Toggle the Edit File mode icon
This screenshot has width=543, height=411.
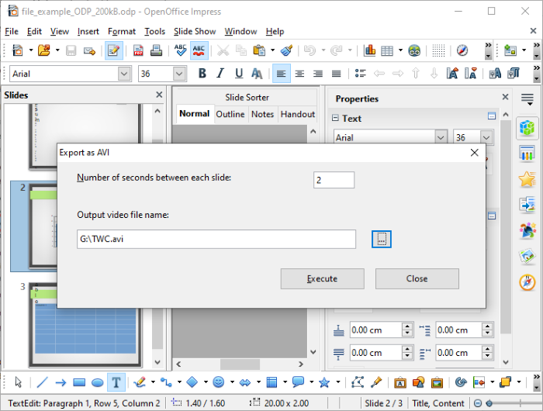[x=113, y=51]
